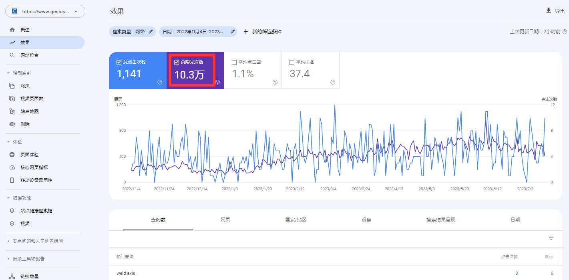This screenshot has height=280, width=569.
Task: Switch to the 网页 tab
Action: tap(225, 220)
